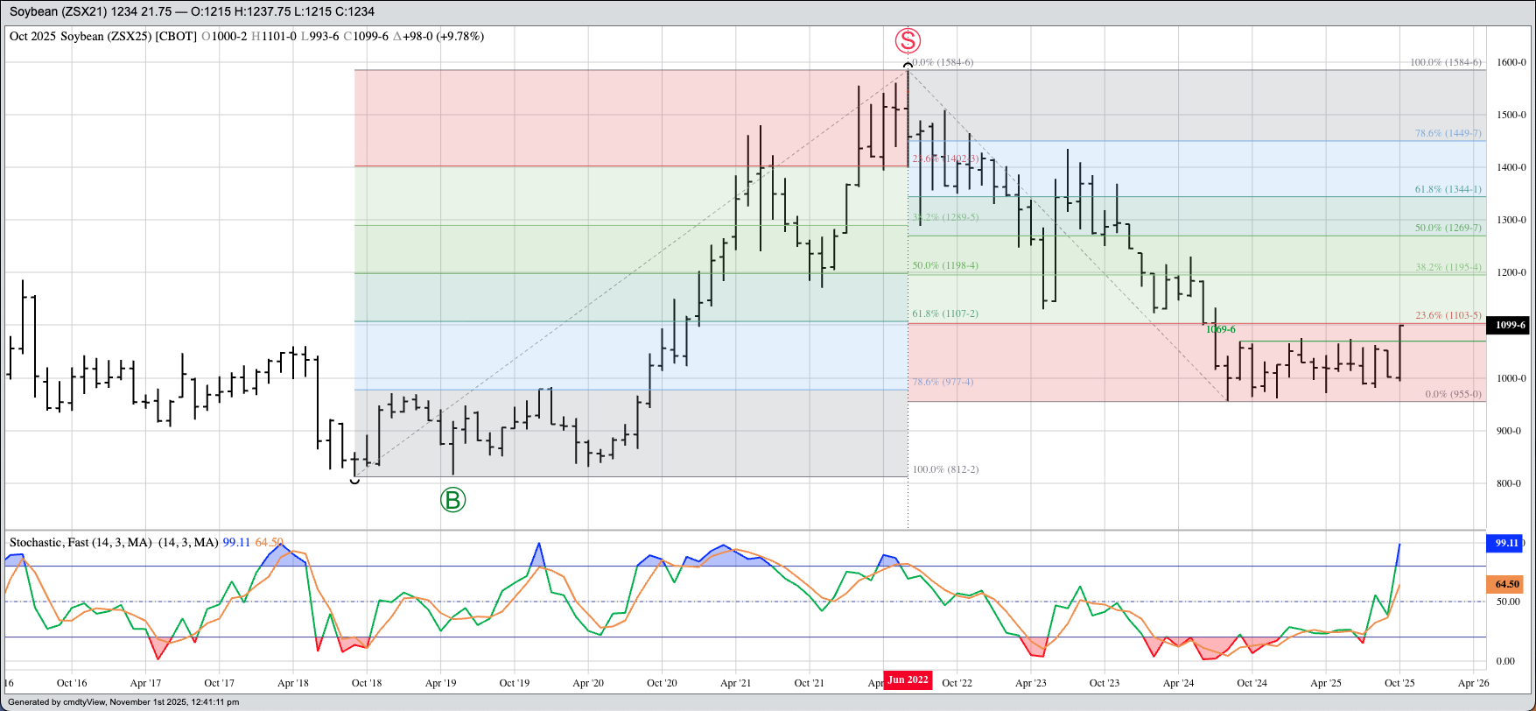The width and height of the screenshot is (1536, 711).
Task: Select the arc marker under the 2018 low
Action: [x=354, y=481]
